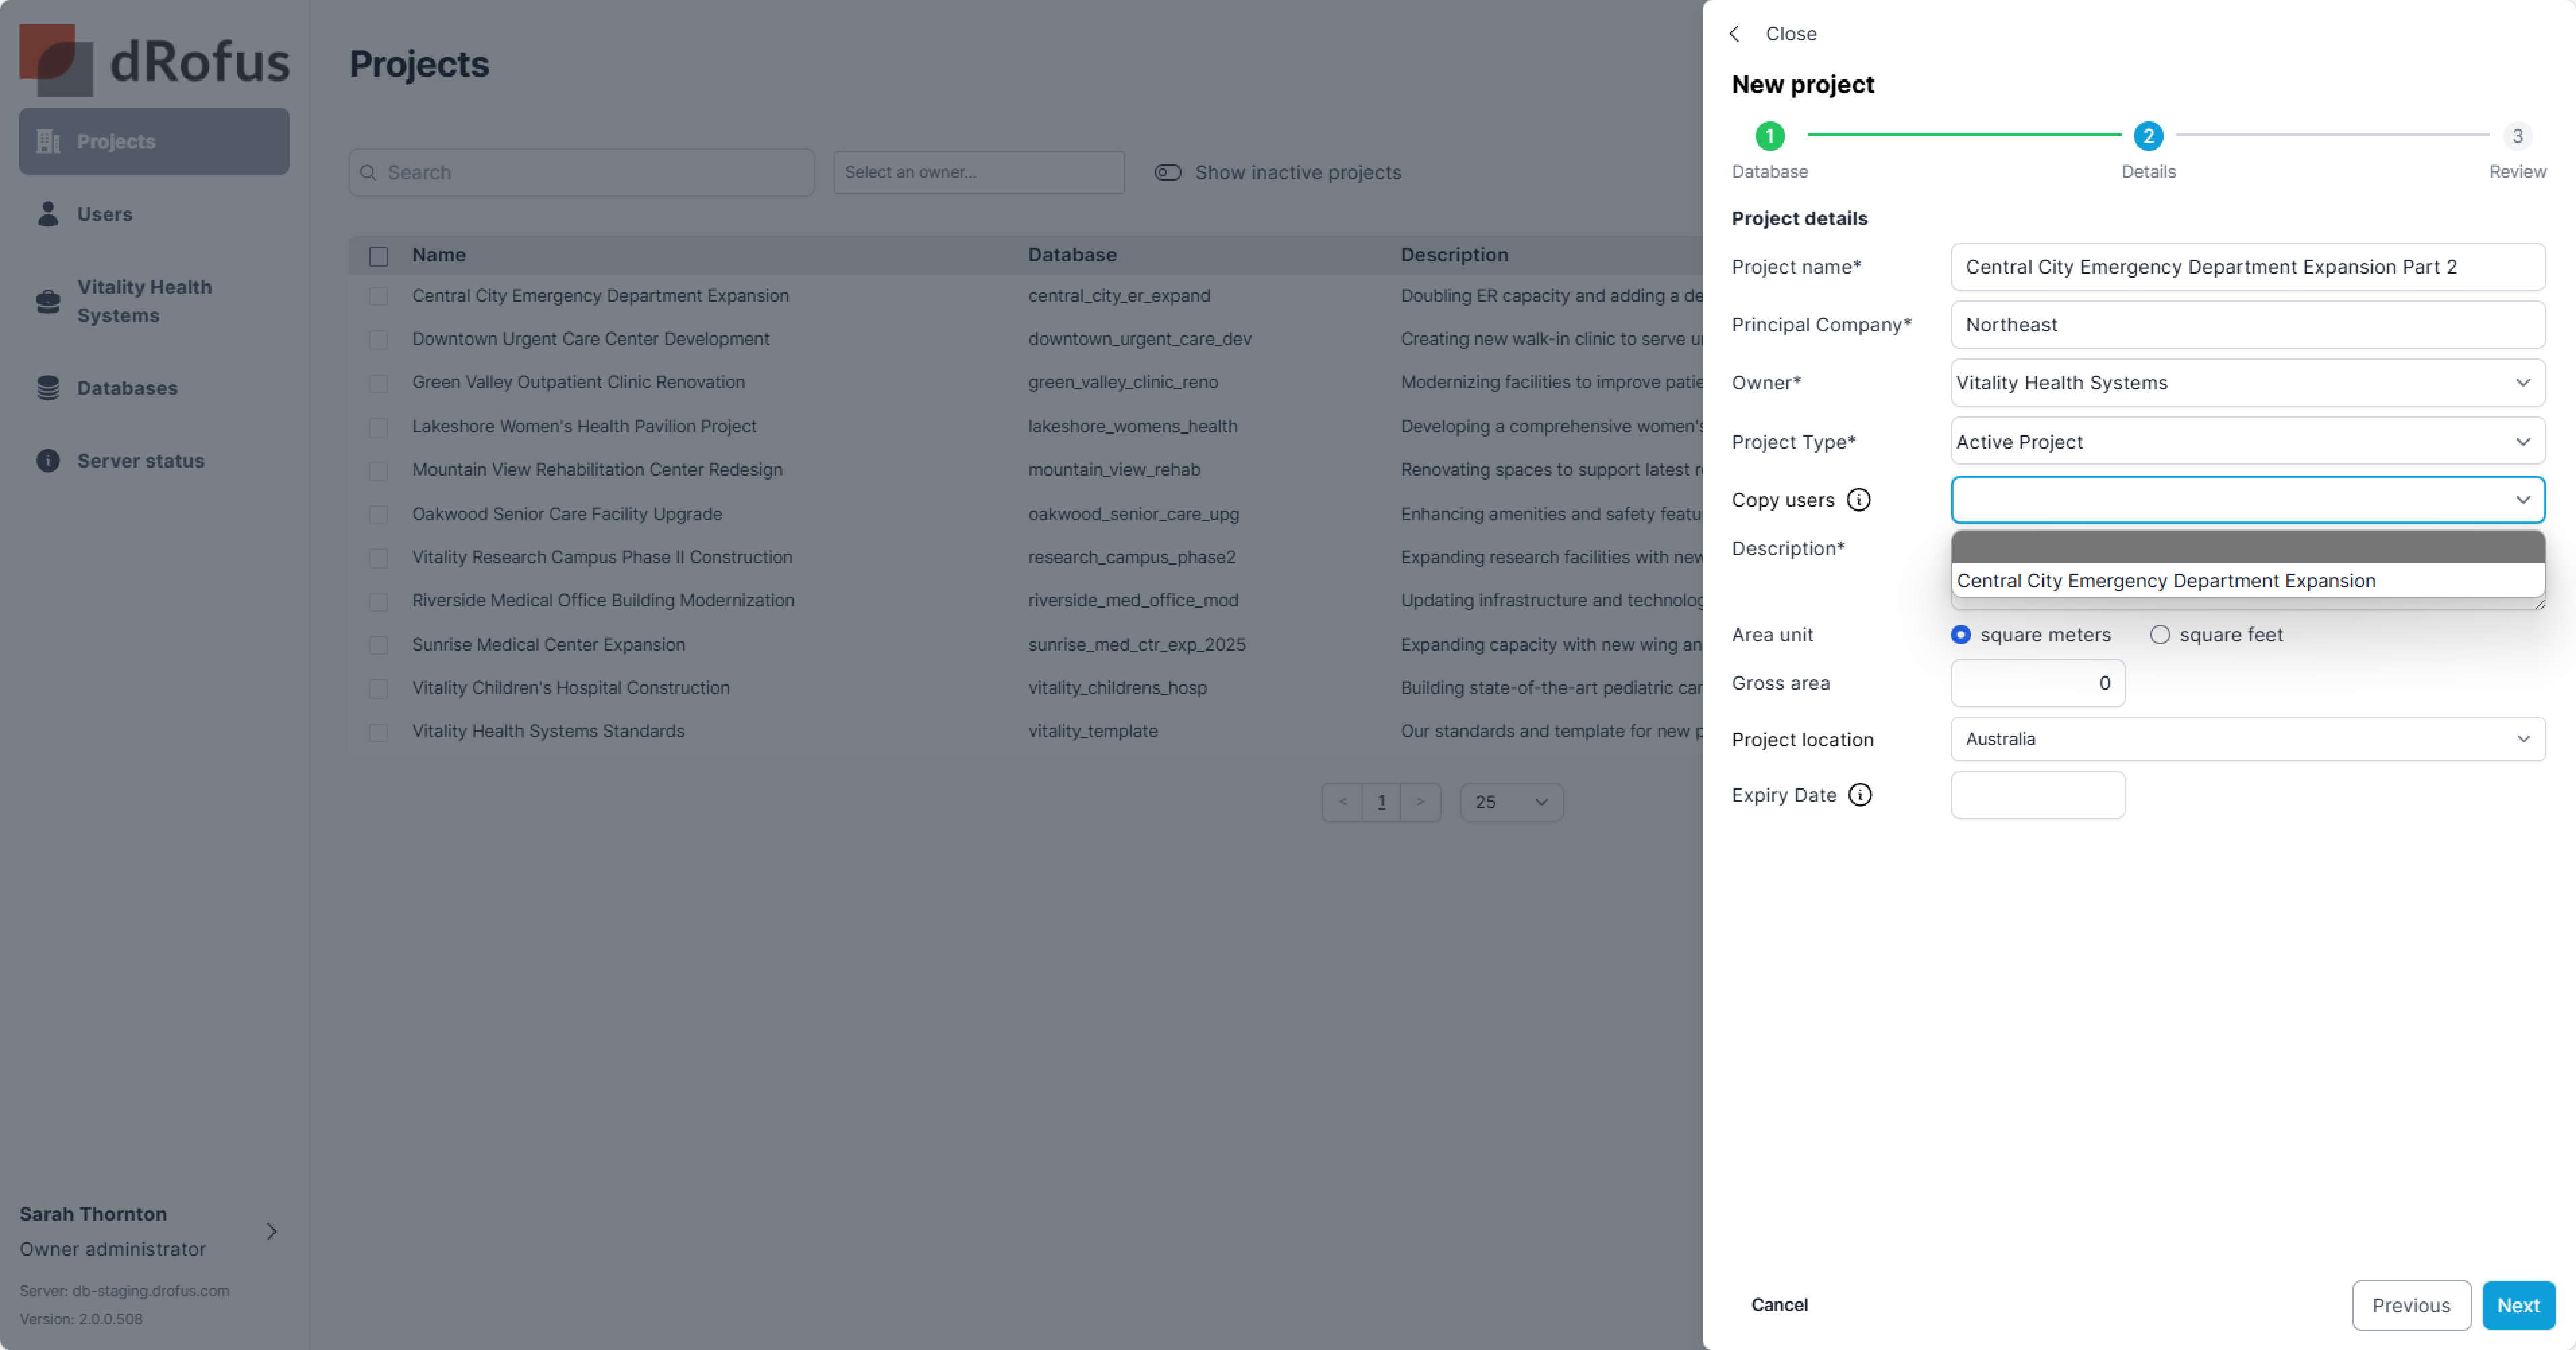Screen dimensions: 2576x1350
Task: Click Oakwood Senior Care Facility Upgrade name
Action: click(x=567, y=514)
